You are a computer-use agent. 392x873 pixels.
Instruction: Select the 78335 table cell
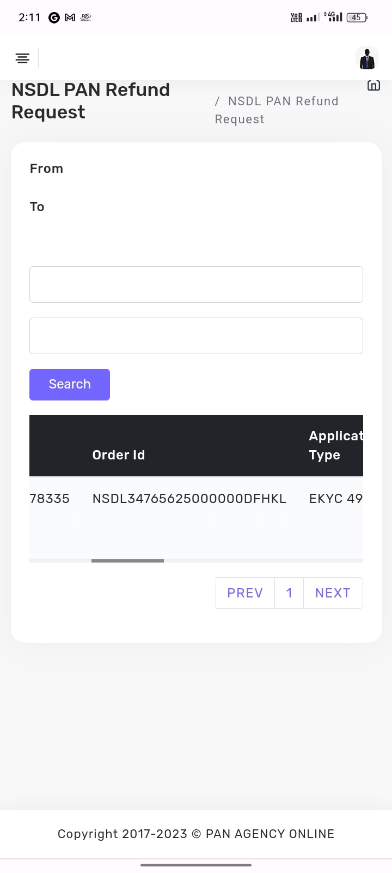tap(50, 499)
